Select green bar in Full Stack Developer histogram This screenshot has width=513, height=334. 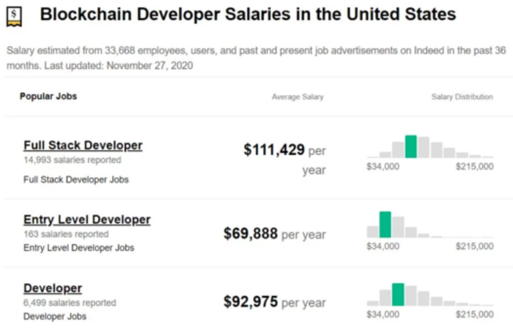tap(411, 147)
